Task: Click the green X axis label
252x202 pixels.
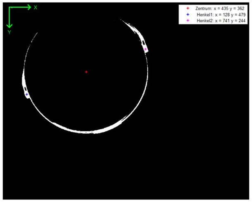Action: point(36,7)
